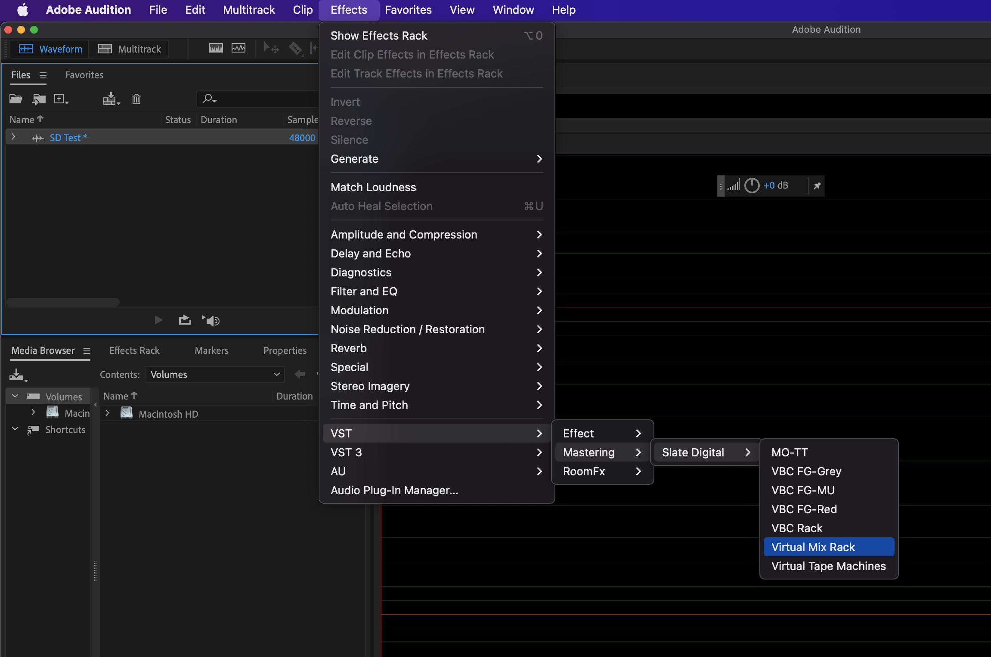991x657 pixels.
Task: Select Virtual Mix Rack plugin
Action: pos(829,547)
